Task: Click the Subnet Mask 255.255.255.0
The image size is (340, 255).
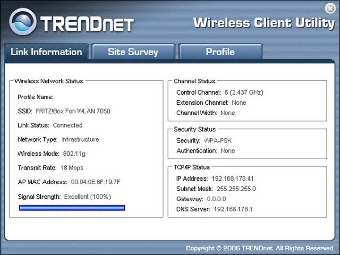Action: 236,189
